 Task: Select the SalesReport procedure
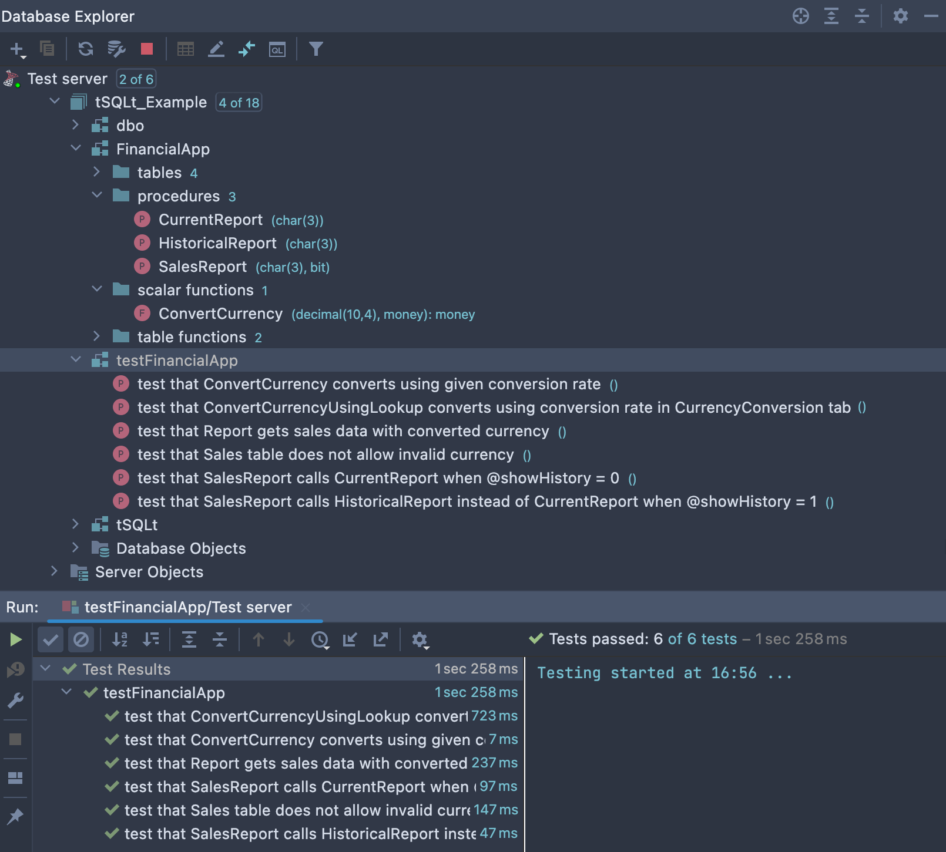coord(202,267)
